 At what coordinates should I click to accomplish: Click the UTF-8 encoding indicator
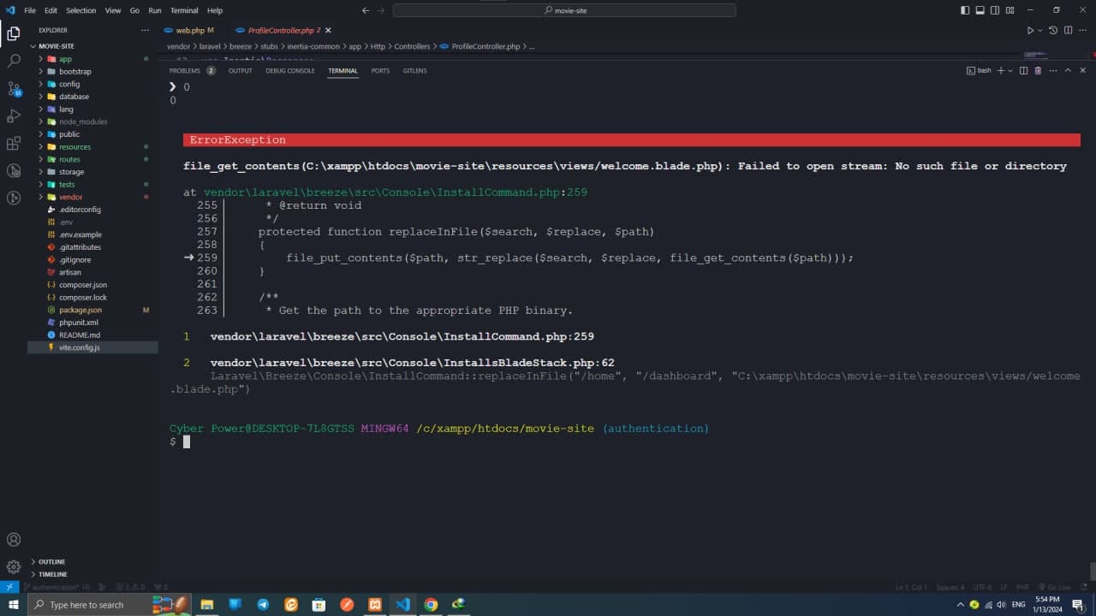(x=981, y=587)
